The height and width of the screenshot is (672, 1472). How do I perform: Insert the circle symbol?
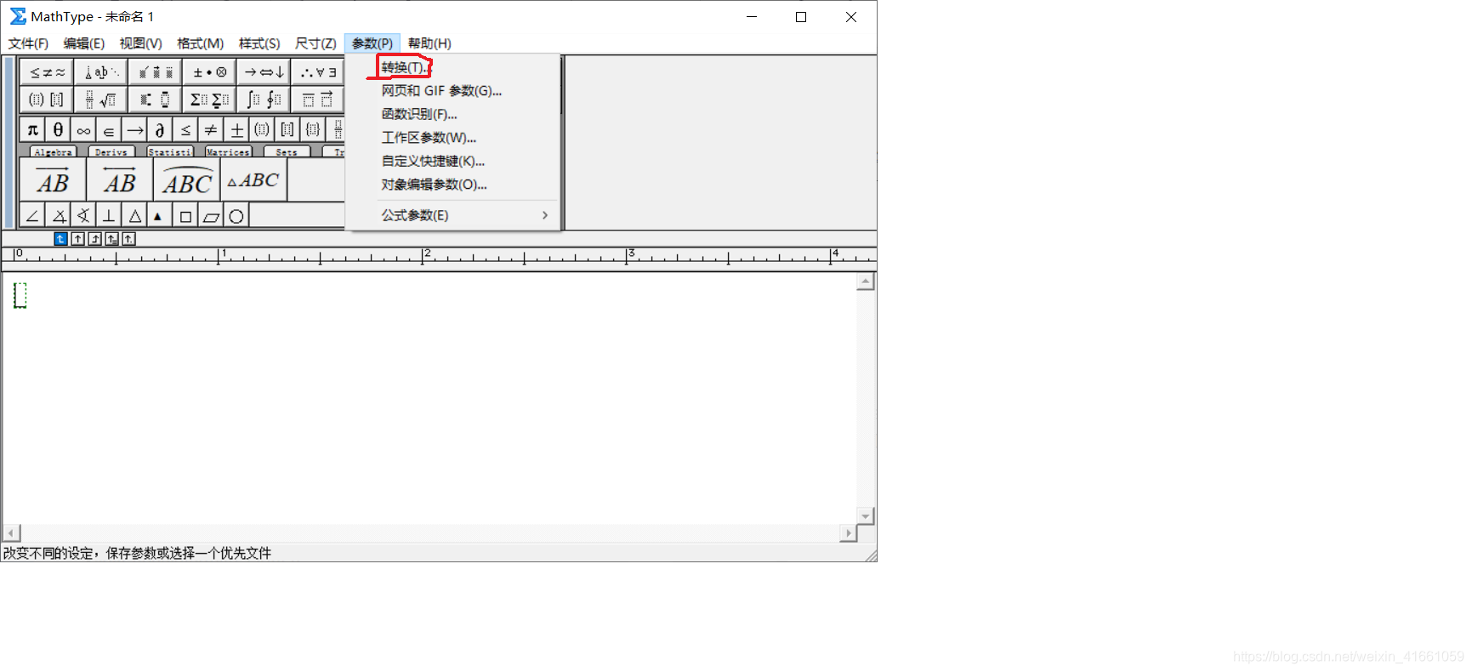pos(236,216)
